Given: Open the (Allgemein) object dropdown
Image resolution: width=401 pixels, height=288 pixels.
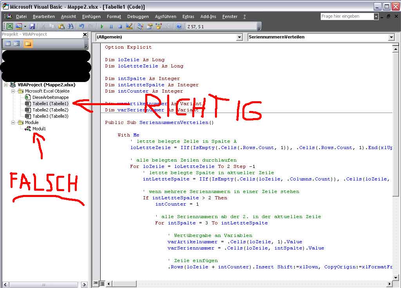Looking at the screenshot, I should pyautogui.click(x=240, y=37).
